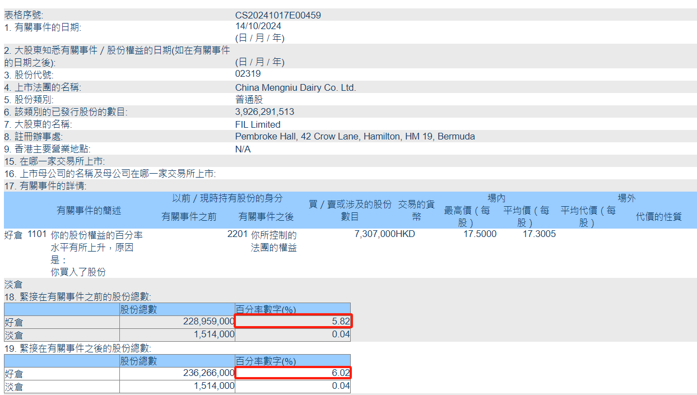Select capacity code 2201
Screen dimensions: 697x395
237,234
